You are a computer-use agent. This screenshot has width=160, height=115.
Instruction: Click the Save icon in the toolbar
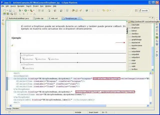pos(10,10)
